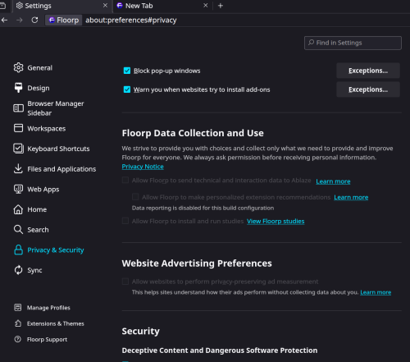This screenshot has width=410, height=362.
Task: Click Learn more about ad measurement
Action: (376, 292)
